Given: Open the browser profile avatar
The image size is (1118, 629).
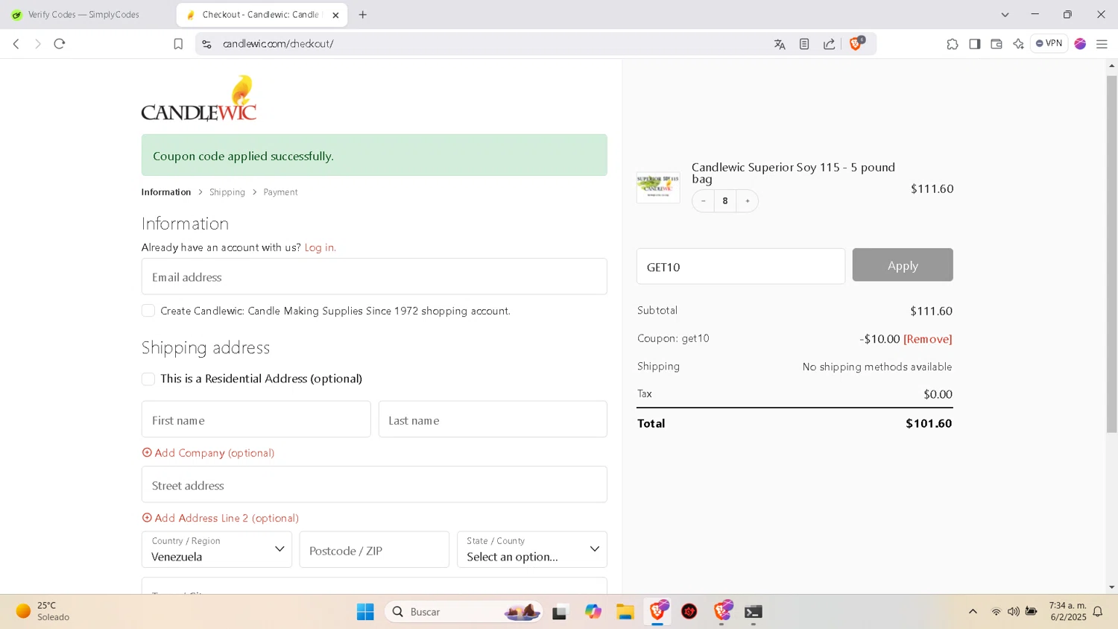Looking at the screenshot, I should [x=1080, y=44].
